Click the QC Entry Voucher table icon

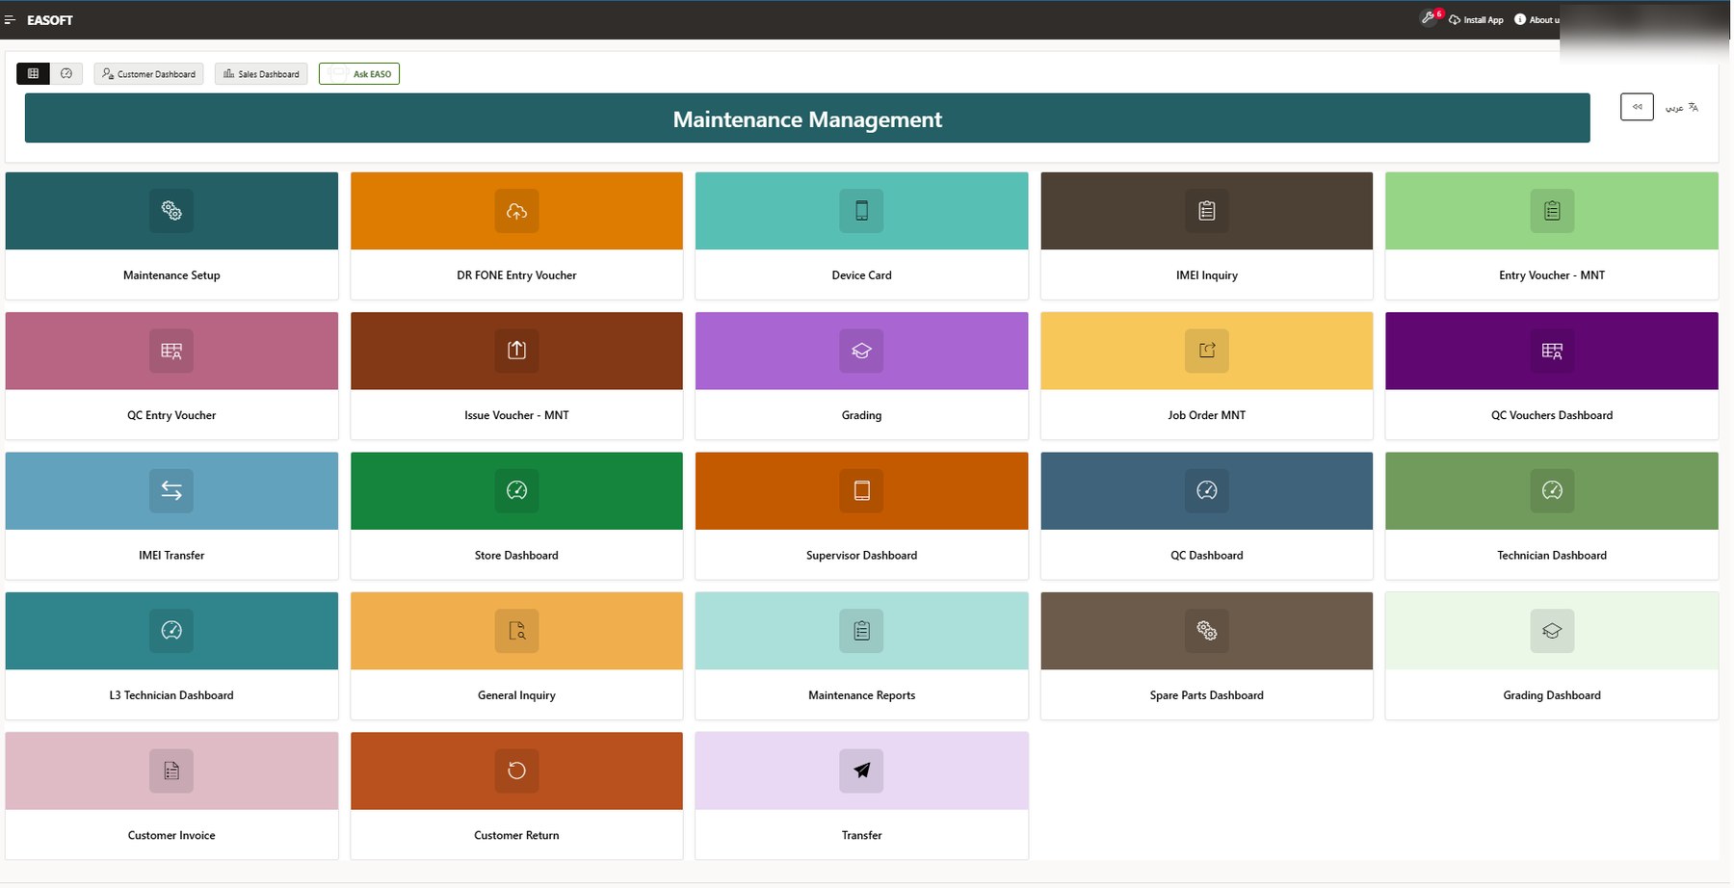tap(171, 351)
